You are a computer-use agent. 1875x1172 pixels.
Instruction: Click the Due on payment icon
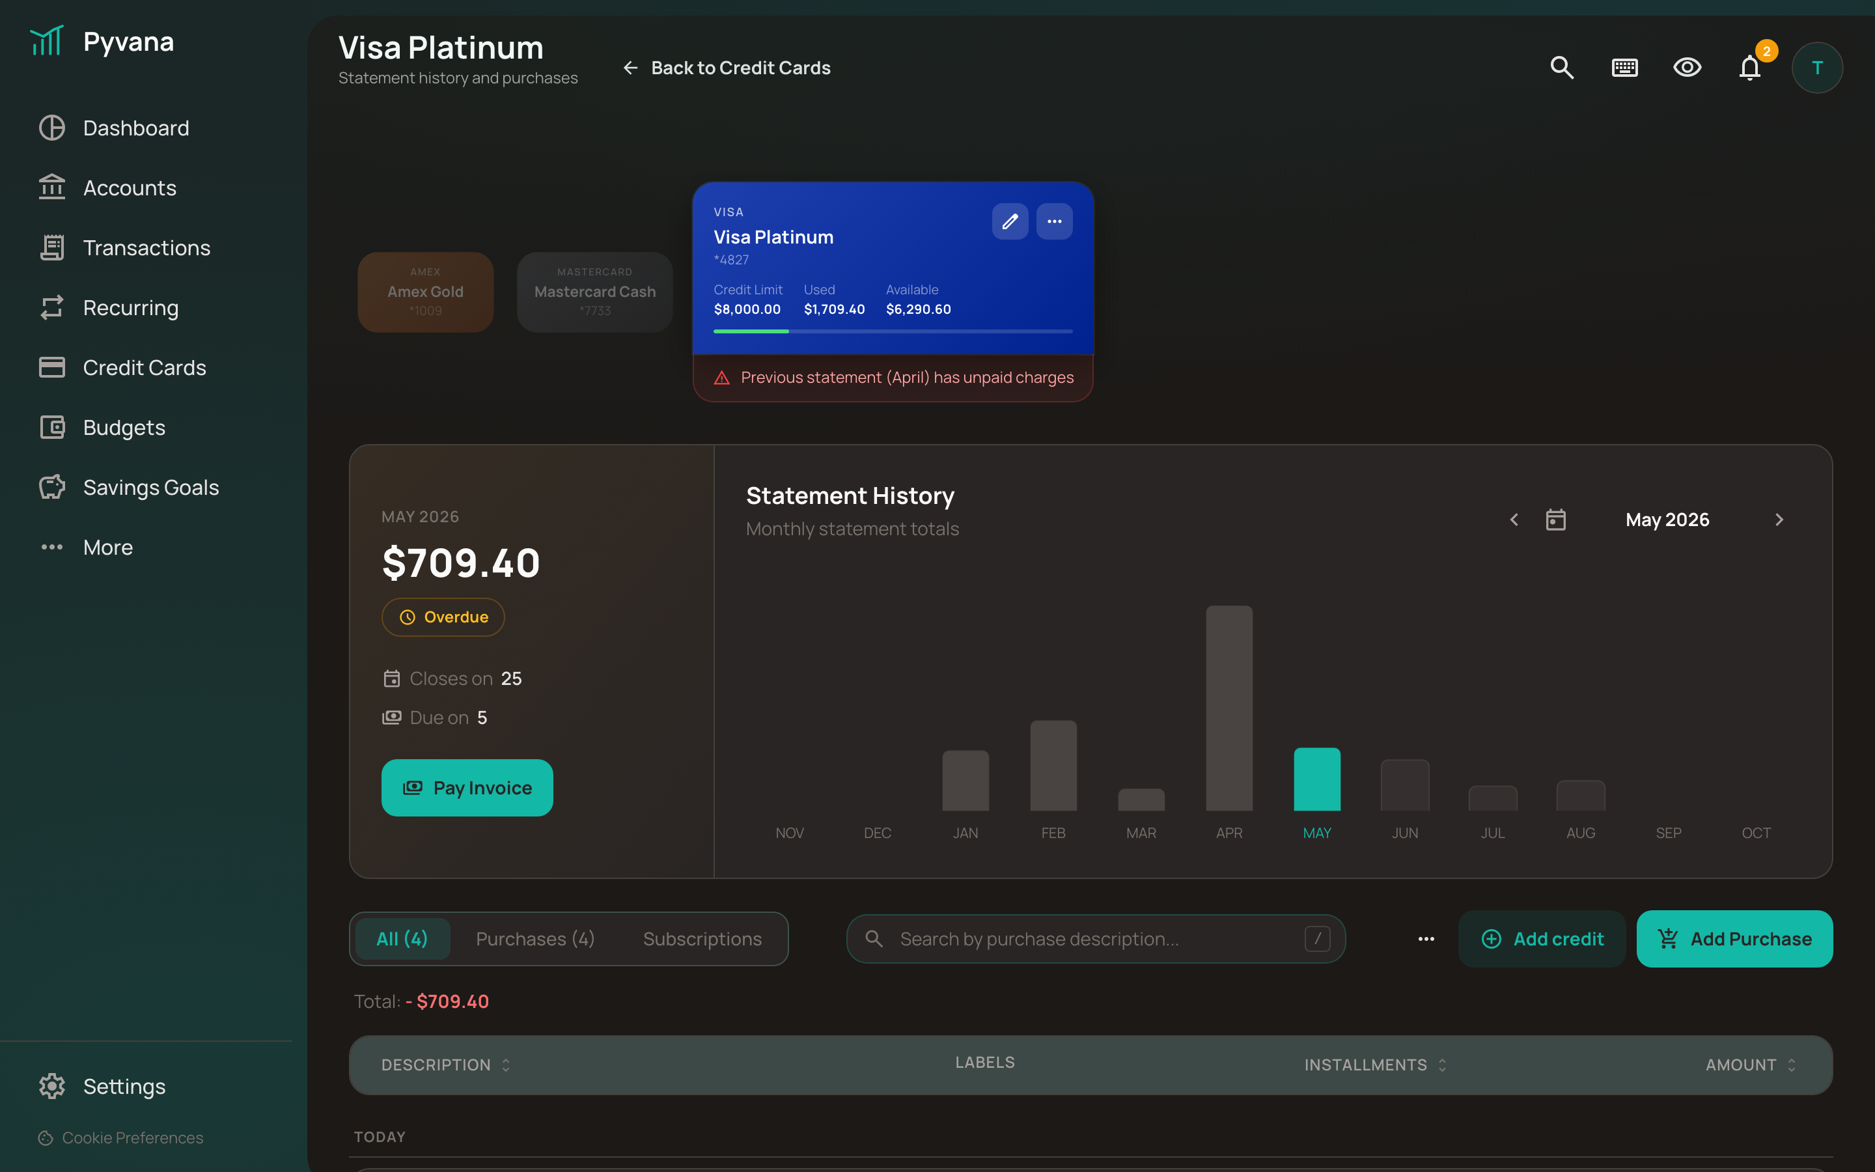click(392, 718)
